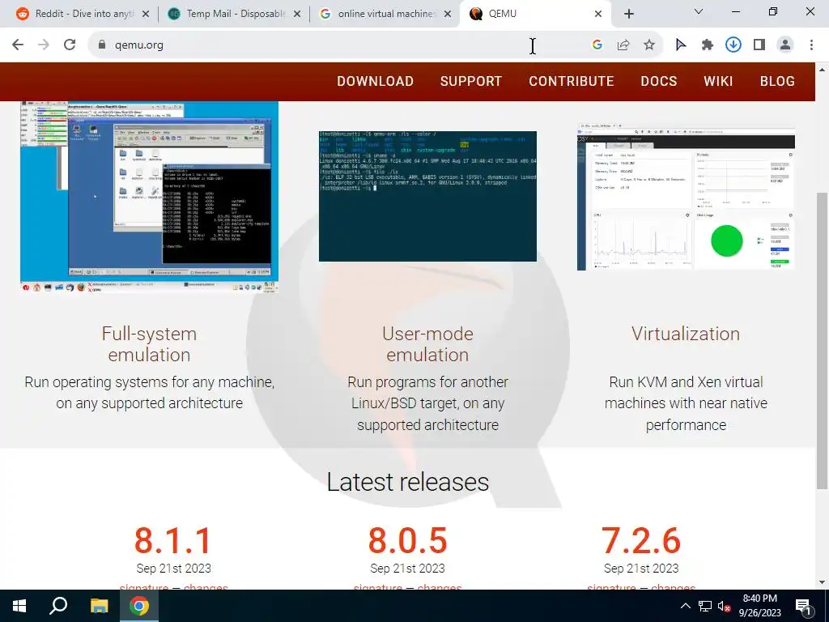Close the QEMU tab
The height and width of the screenshot is (622, 829).
pyautogui.click(x=598, y=14)
